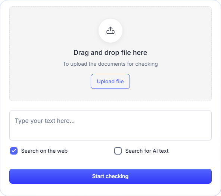The height and width of the screenshot is (196, 221).
Task: Click the upload tray arrow icon
Action: click(110, 31)
